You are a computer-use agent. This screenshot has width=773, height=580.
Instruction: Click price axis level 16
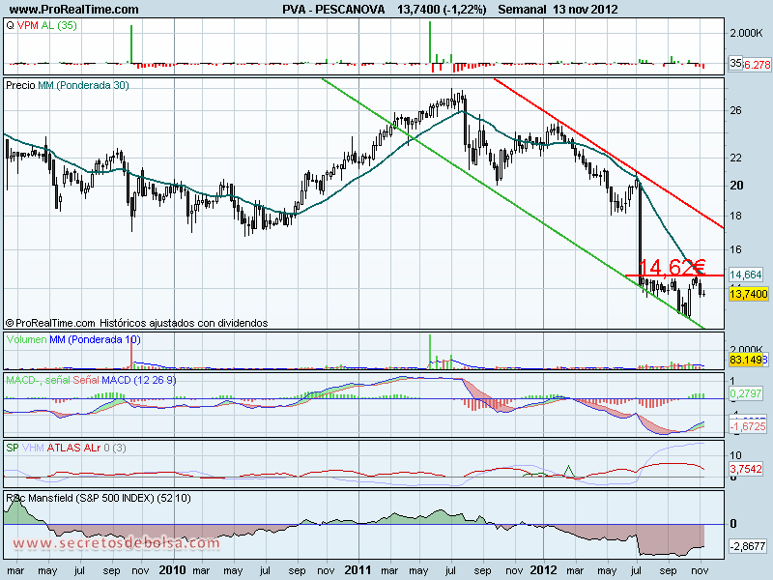(x=735, y=249)
